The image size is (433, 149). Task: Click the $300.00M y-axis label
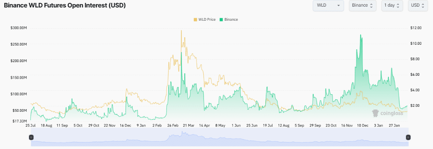[x=18, y=28]
